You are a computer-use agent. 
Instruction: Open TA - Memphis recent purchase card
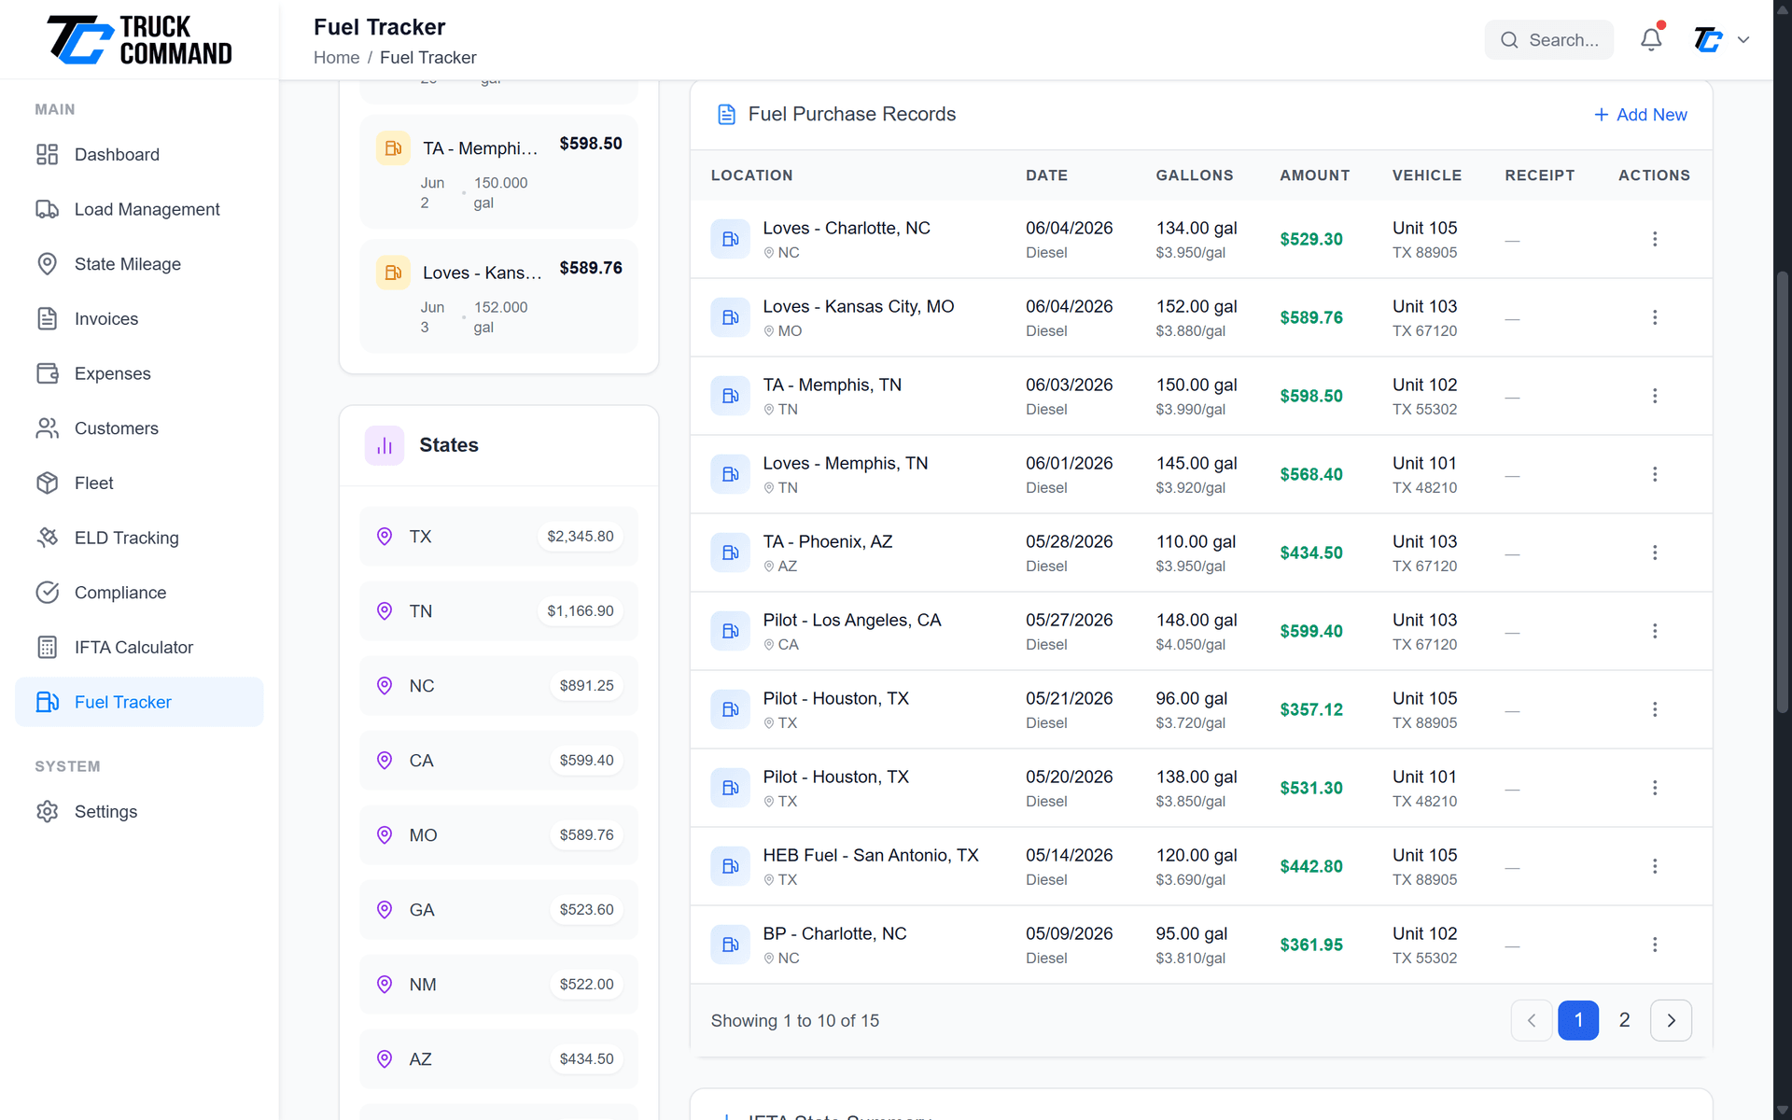point(498,172)
